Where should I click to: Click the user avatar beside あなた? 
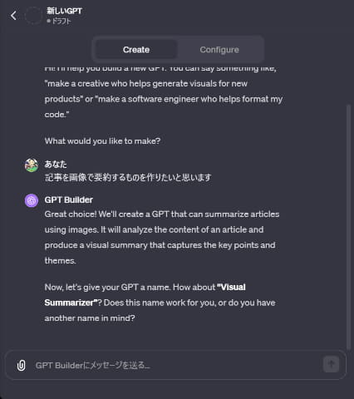[32, 165]
